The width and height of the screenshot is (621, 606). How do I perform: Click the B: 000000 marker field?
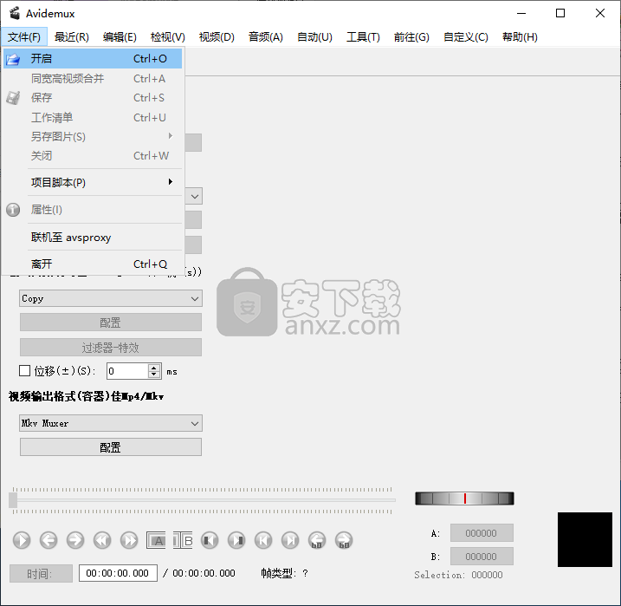tap(482, 557)
